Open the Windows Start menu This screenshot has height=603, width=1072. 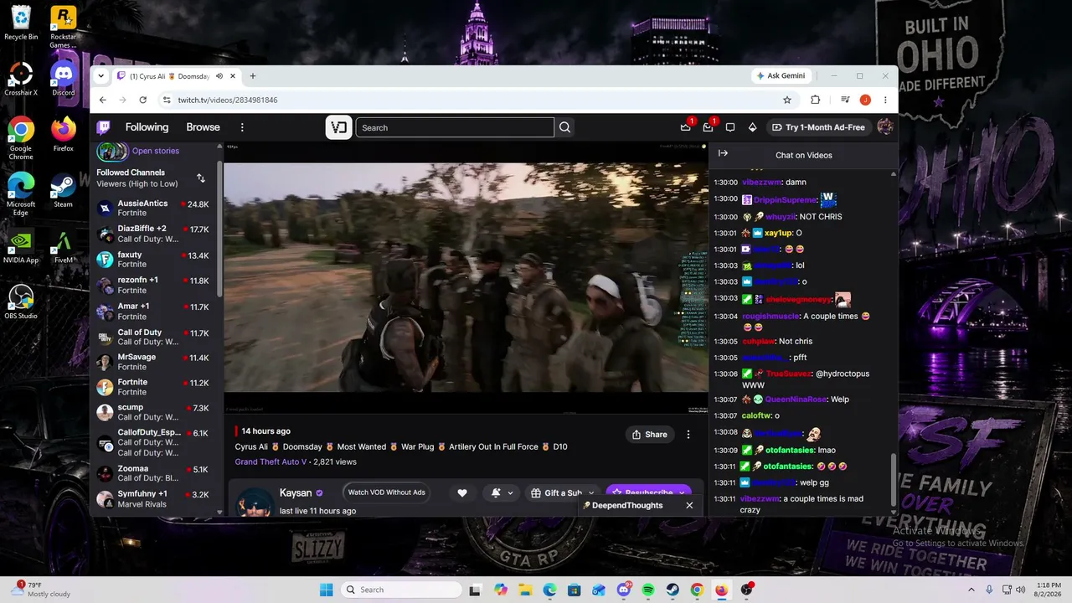pyautogui.click(x=327, y=590)
